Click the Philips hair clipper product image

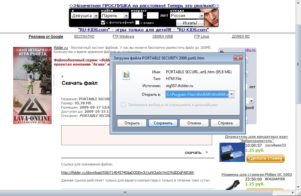tap(233, 184)
